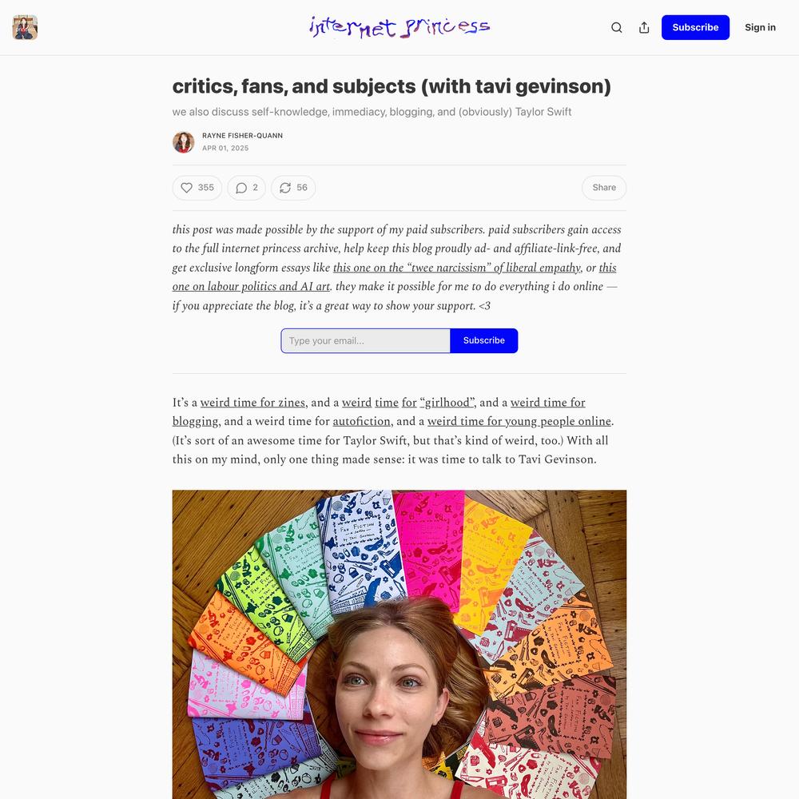The image size is (799, 799).
Task: Restack the post using the 56 restacks icon
Action: 293,188
